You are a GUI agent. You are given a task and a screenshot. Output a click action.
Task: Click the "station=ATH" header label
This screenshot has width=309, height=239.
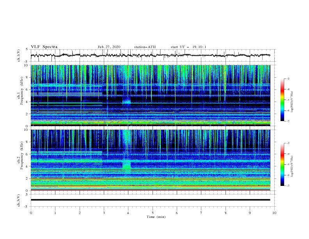[145, 47]
